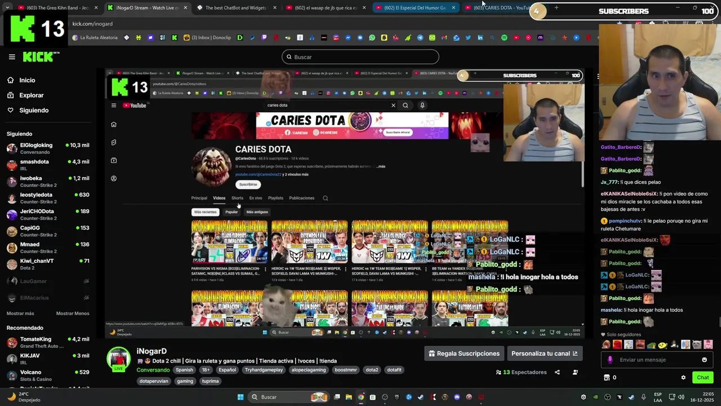Open Chrome from the taskbar

[x=360, y=397]
